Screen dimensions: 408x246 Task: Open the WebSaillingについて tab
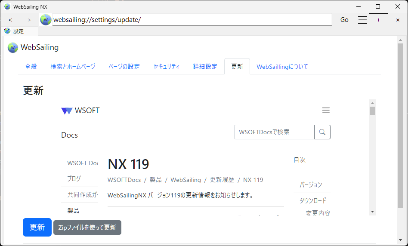pyautogui.click(x=282, y=67)
